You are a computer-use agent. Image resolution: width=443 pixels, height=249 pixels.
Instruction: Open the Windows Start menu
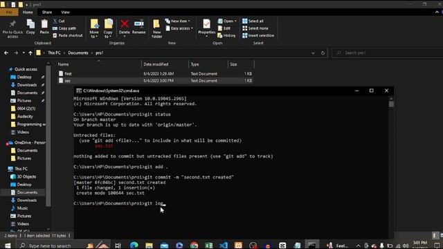[x=8, y=246]
